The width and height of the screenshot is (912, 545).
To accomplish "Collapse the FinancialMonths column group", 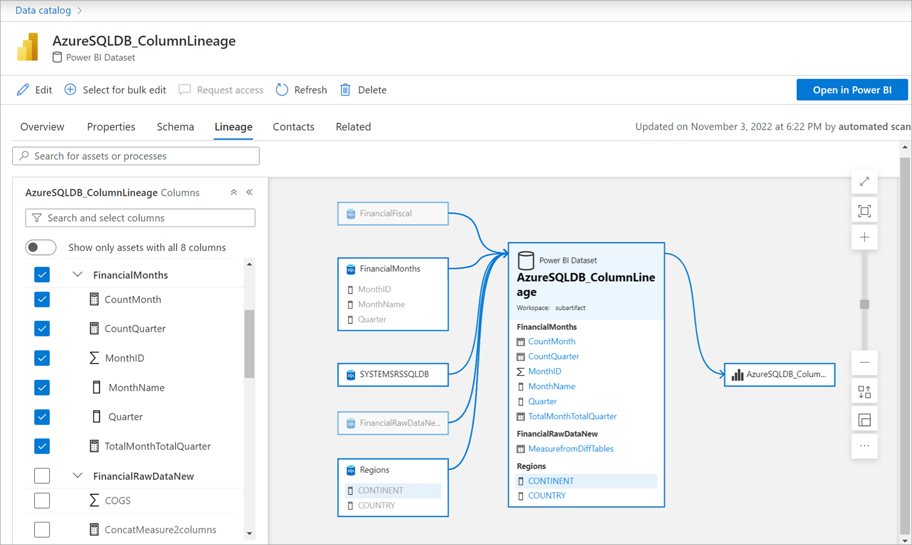I will 78,275.
